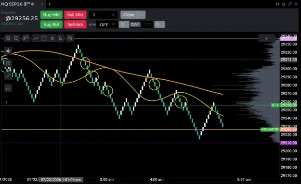Click the USD 560.00 order label

[270, 129]
